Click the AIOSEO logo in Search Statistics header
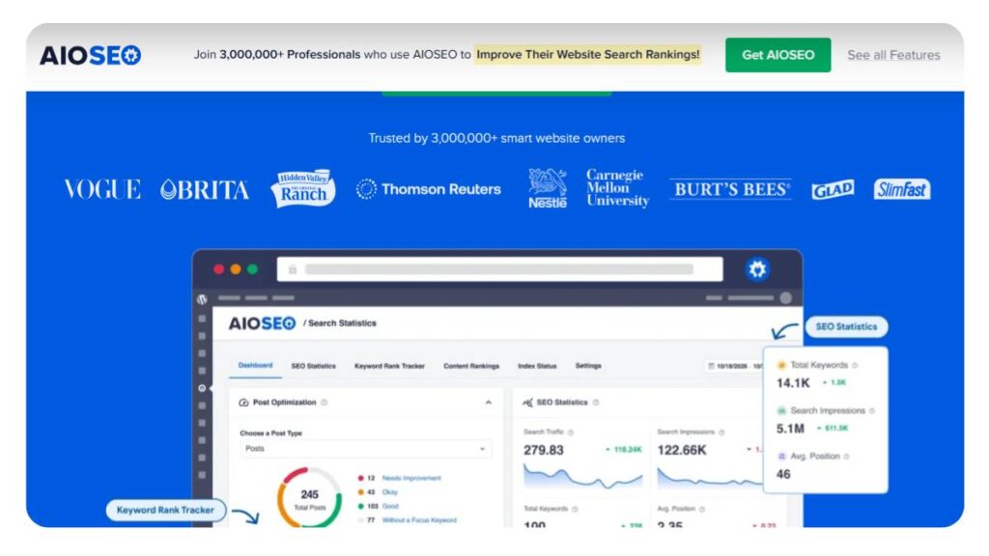This screenshot has width=989, height=556. pyautogui.click(x=262, y=323)
